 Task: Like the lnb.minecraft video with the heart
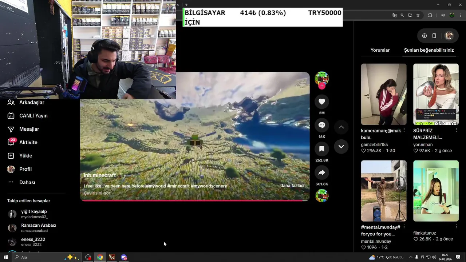pos(322,102)
